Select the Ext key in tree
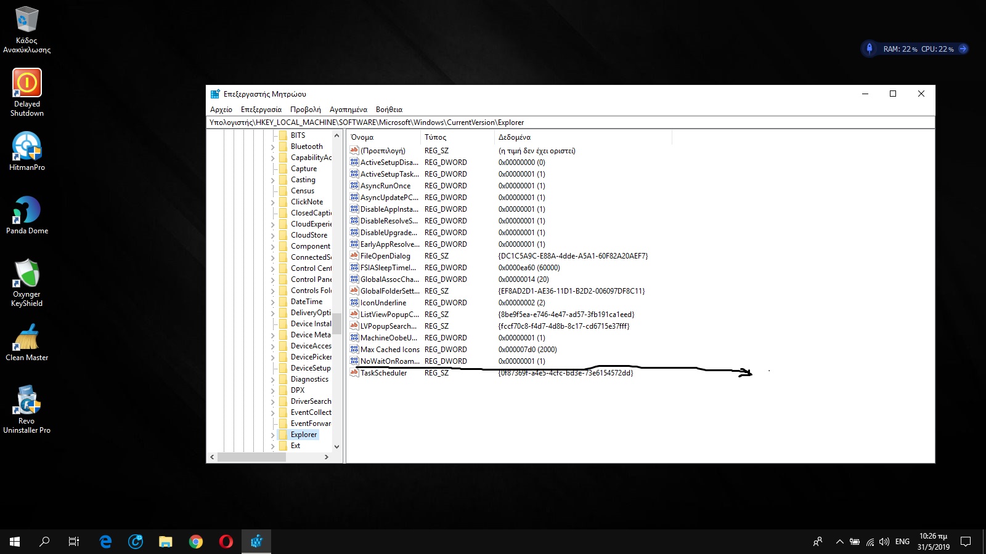 296,446
